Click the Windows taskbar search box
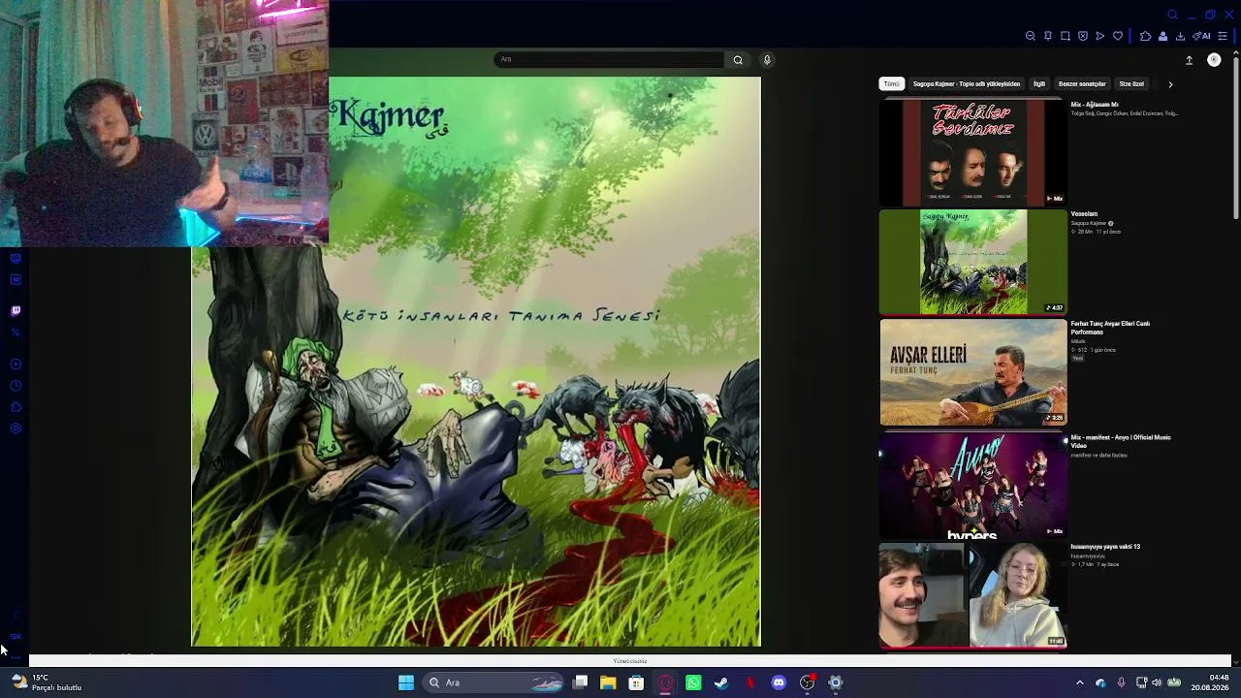1241x698 pixels. pyautogui.click(x=494, y=682)
